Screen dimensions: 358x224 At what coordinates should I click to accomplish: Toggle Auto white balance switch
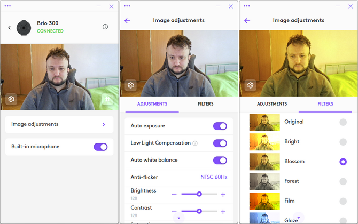220,161
